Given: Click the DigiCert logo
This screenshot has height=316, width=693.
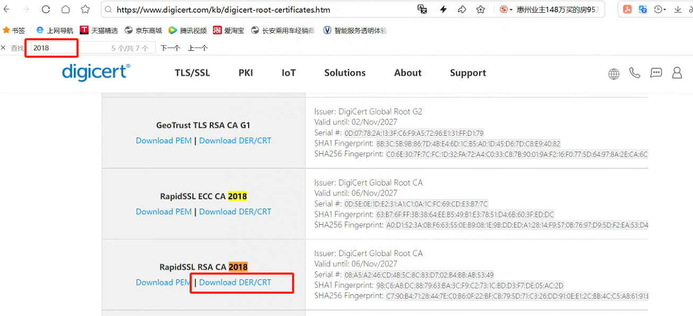Looking at the screenshot, I should pos(96,73).
